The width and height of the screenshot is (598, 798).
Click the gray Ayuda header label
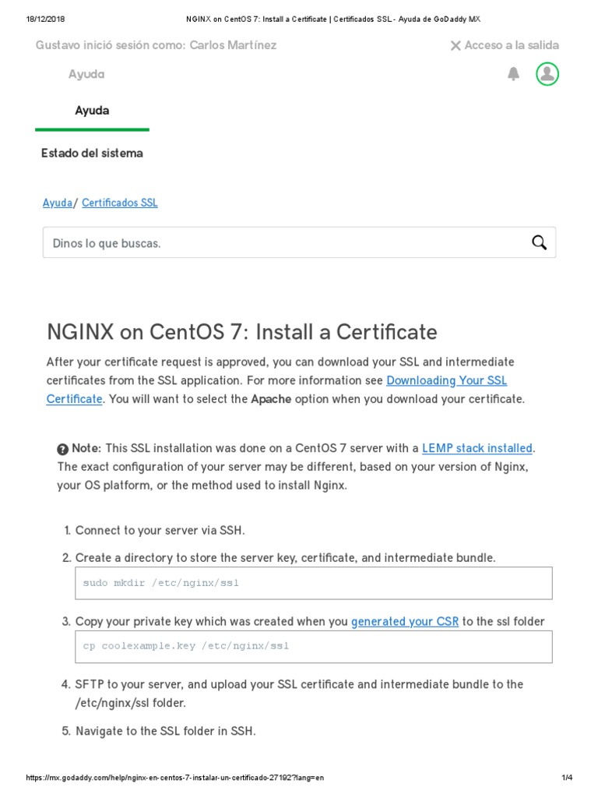pos(86,74)
